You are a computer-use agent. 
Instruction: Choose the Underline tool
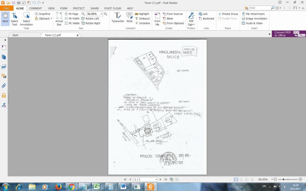(143, 23)
